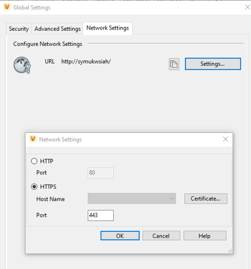
Task: Click the Vault logo in Global Settings title
Action: pyautogui.click(x=7, y=7)
